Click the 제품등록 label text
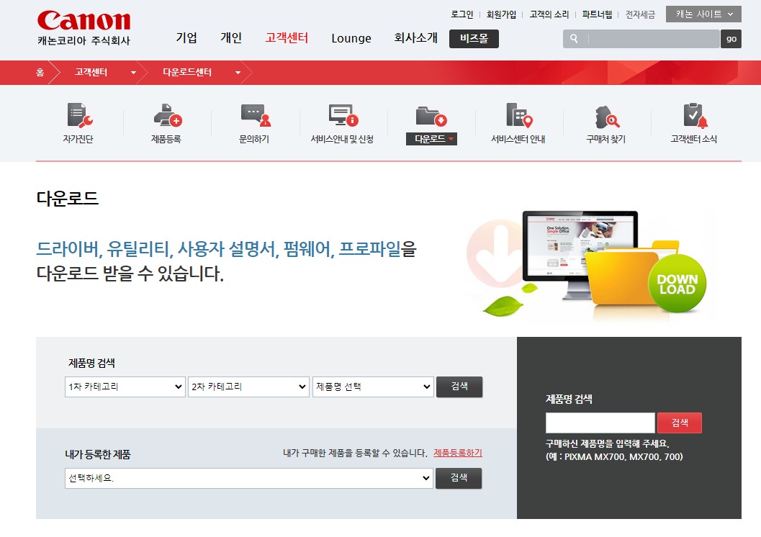The width and height of the screenshot is (761, 537). (x=166, y=139)
